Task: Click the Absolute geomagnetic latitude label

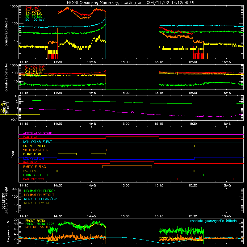Action: pyautogui.click(x=213, y=221)
